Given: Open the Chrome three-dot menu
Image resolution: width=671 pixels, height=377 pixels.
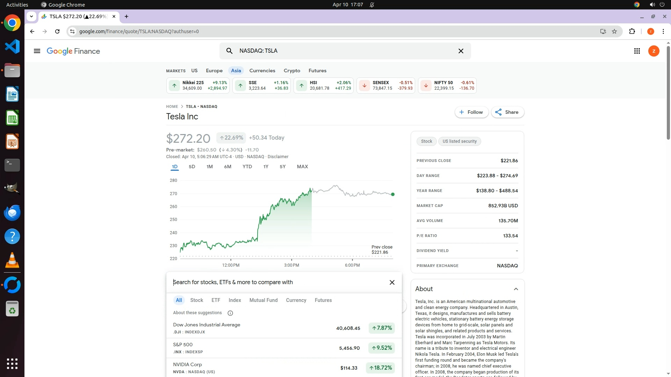Looking at the screenshot, I should pyautogui.click(x=663, y=31).
